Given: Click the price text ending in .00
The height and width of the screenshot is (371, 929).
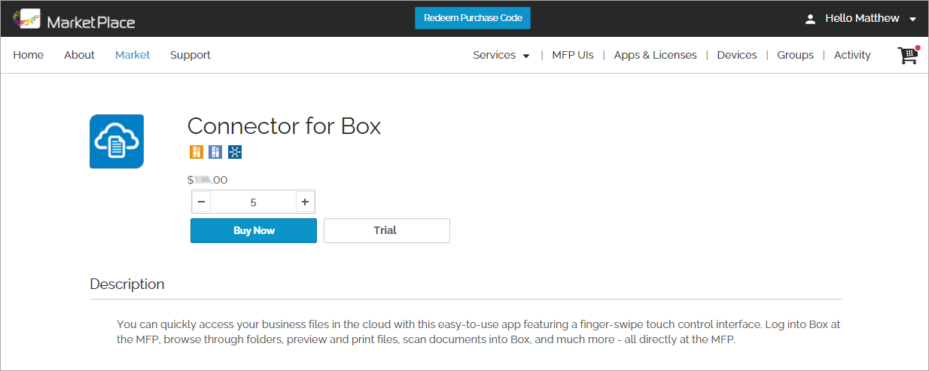Looking at the screenshot, I should 207,180.
